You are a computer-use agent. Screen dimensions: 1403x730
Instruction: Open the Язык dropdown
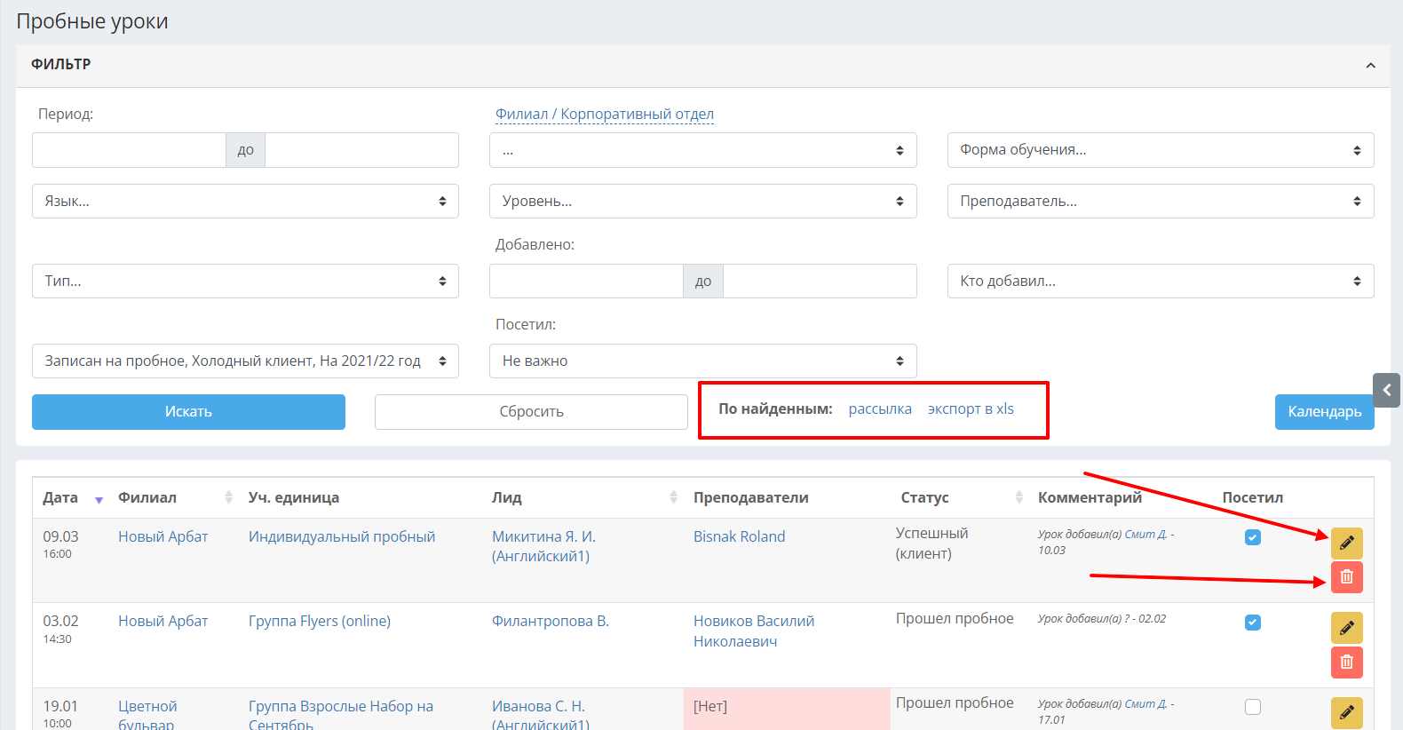click(245, 202)
